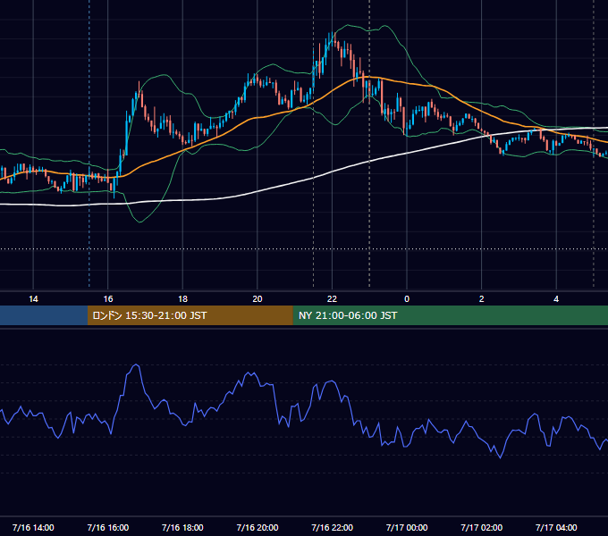This screenshot has height=536, width=608.
Task: Click the hour label 18 on price chart axis
Action: 182,299
